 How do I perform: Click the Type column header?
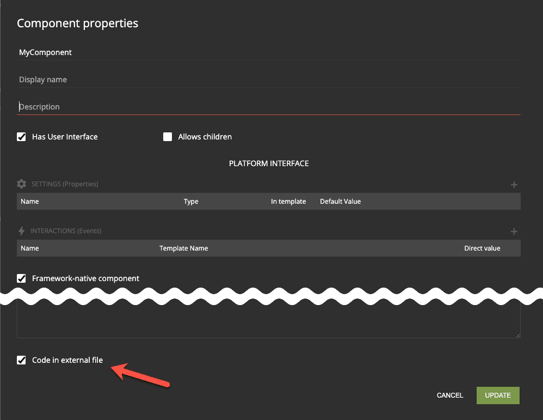[x=191, y=202]
